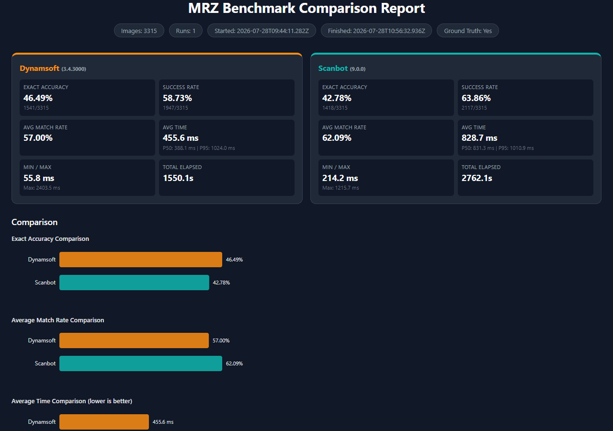This screenshot has height=431, width=613.
Task: Click Scanbot avg time 828.7 ms value
Action: (479, 138)
